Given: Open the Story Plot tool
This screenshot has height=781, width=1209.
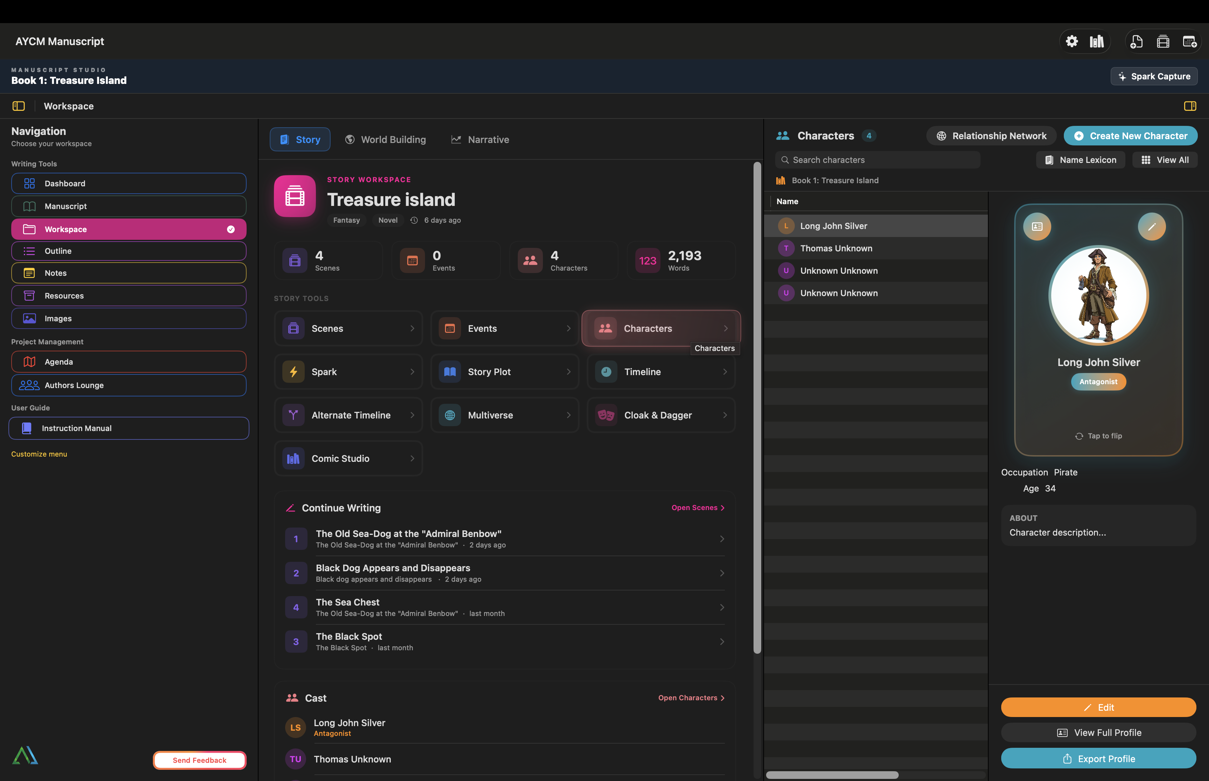Looking at the screenshot, I should (505, 372).
